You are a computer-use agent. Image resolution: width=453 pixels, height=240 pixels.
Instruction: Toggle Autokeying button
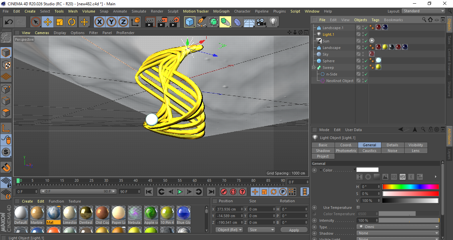233,192
